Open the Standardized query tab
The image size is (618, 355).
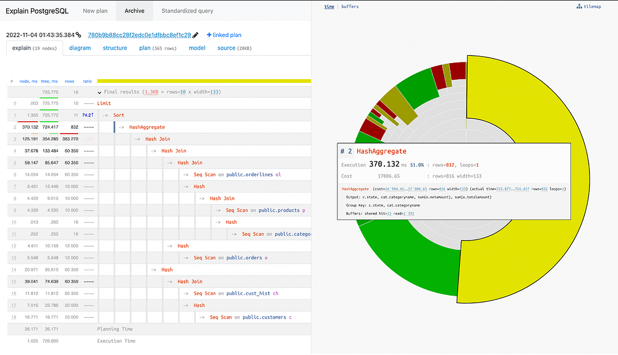tap(187, 11)
